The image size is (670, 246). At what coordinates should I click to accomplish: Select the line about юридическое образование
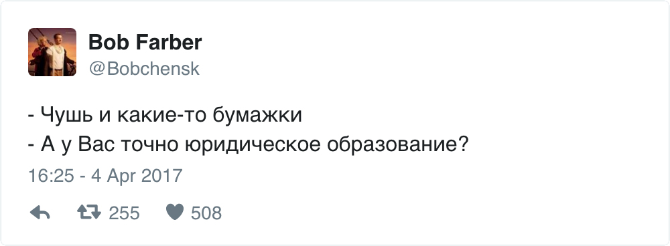tap(249, 146)
